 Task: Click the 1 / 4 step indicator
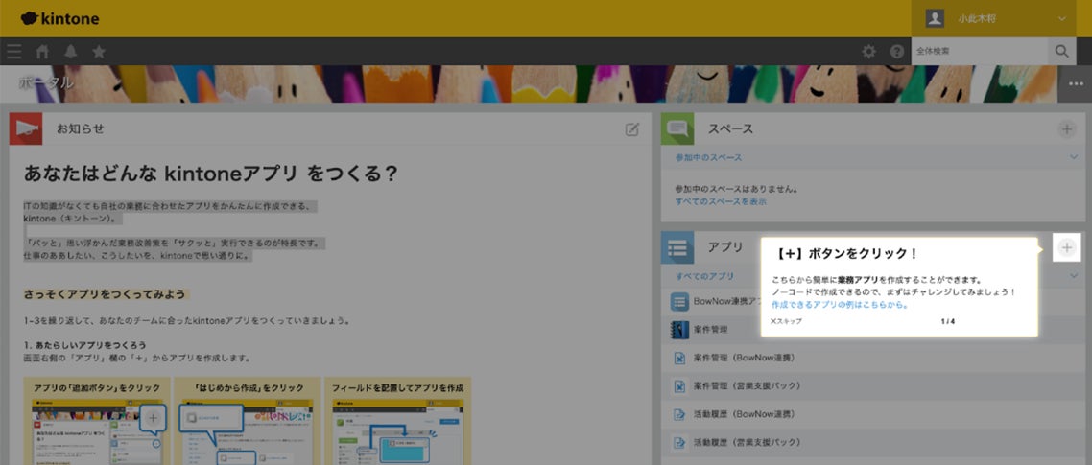[x=947, y=321]
